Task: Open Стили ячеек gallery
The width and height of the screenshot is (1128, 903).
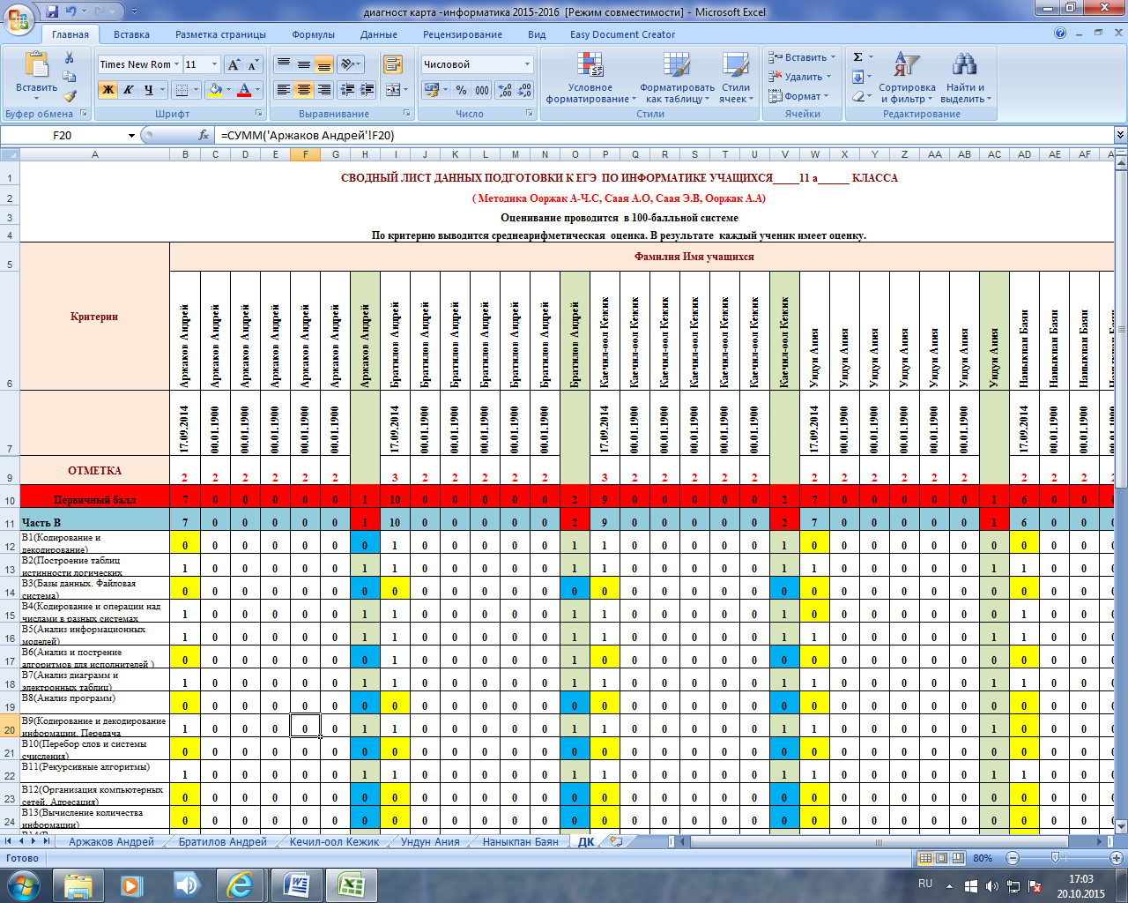Action: point(736,78)
